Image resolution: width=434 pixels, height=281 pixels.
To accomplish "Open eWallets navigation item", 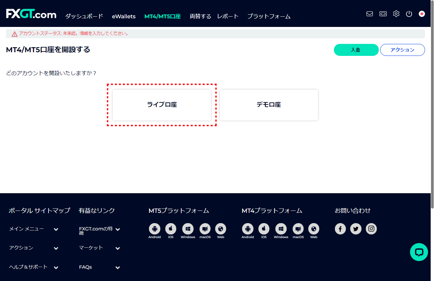I will click(x=124, y=16).
